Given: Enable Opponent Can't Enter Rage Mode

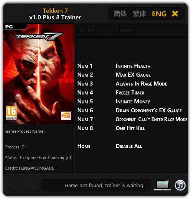Looking at the screenshot, I should [151, 119].
